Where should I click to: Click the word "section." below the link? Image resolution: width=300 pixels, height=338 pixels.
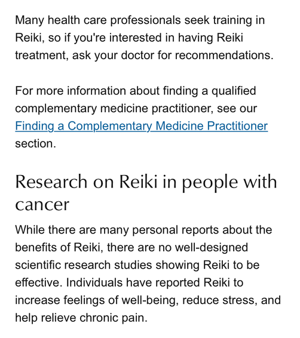(35, 143)
